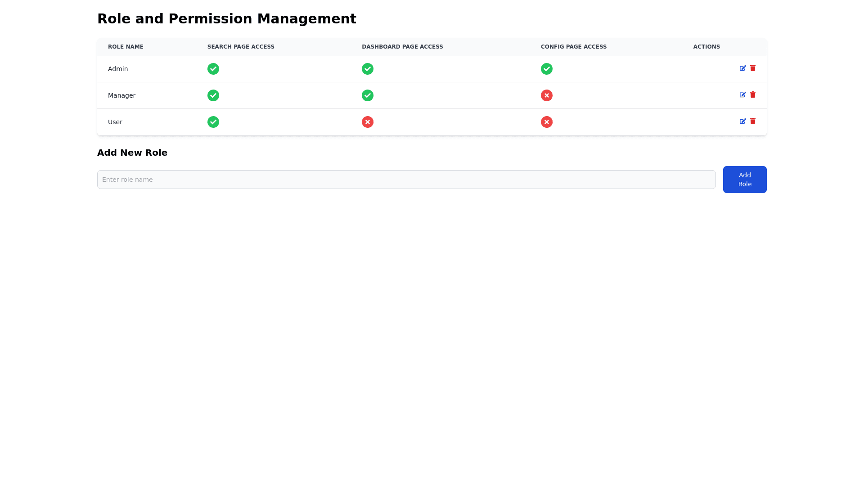864x486 pixels.
Task: Delete the Admin role via trash icon
Action: (753, 68)
